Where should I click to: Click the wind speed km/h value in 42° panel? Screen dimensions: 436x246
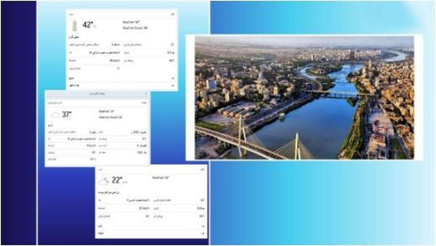tap(114, 60)
